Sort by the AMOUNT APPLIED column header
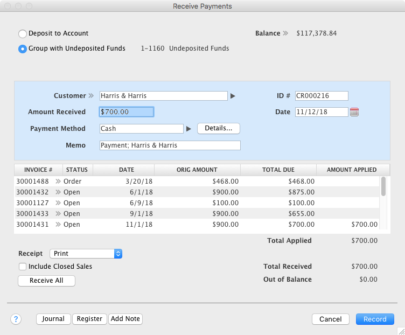The width and height of the screenshot is (405, 335). click(353, 170)
